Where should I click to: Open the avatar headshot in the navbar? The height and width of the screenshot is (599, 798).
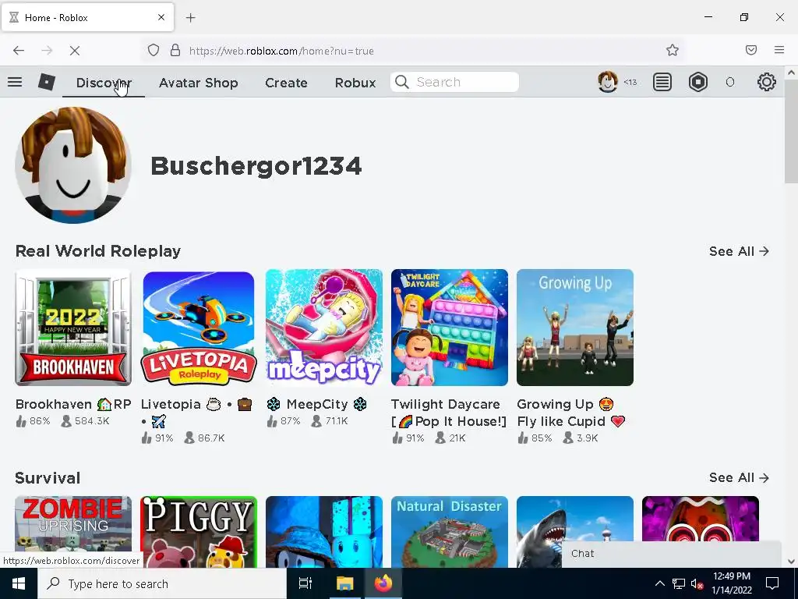coord(607,81)
